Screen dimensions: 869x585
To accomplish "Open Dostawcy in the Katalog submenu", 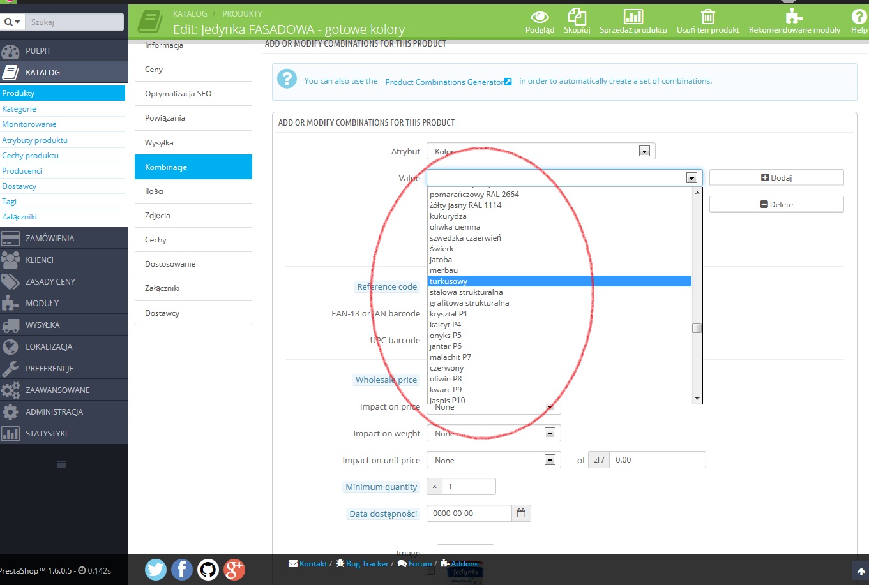I will 19,186.
